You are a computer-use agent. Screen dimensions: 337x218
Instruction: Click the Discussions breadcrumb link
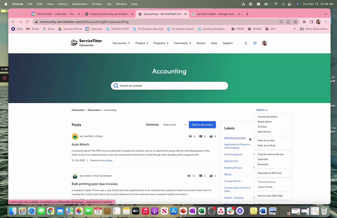click(x=94, y=110)
